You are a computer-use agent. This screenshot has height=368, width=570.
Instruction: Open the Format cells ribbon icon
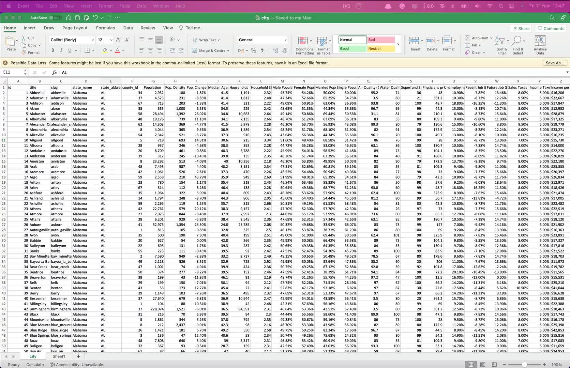tap(447, 41)
